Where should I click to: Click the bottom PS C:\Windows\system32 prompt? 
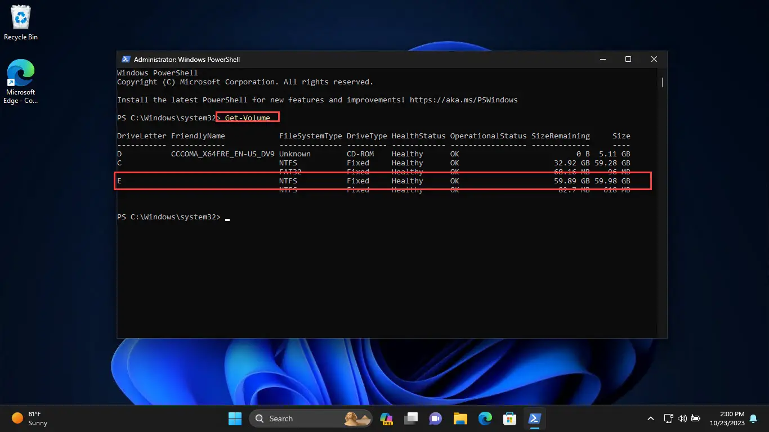click(x=169, y=217)
